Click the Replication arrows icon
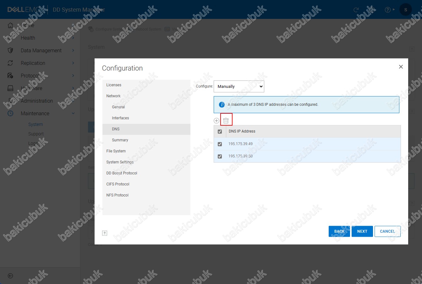The image size is (422, 284). coord(10,63)
